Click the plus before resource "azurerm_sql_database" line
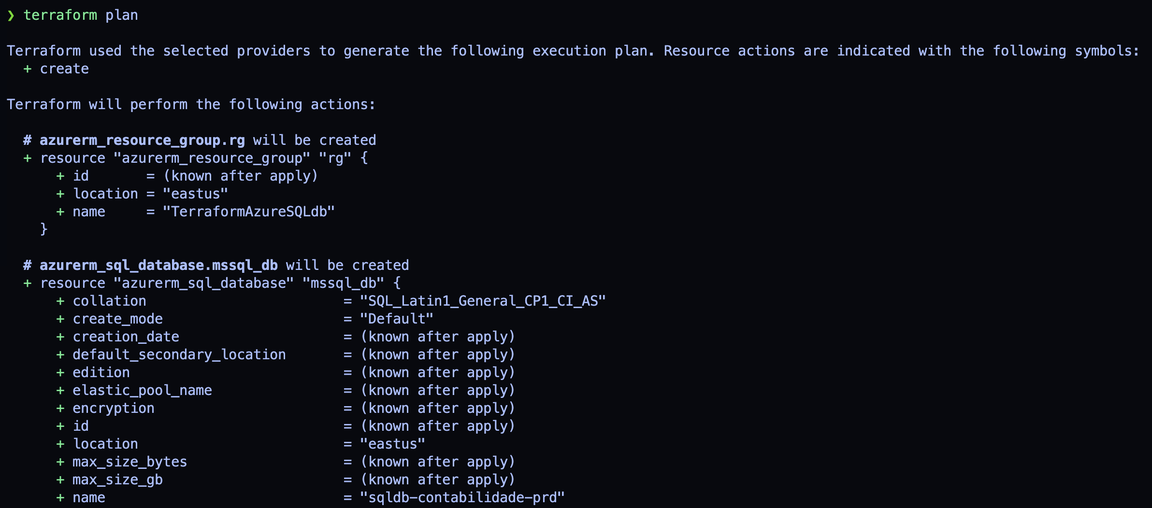 click(28, 283)
